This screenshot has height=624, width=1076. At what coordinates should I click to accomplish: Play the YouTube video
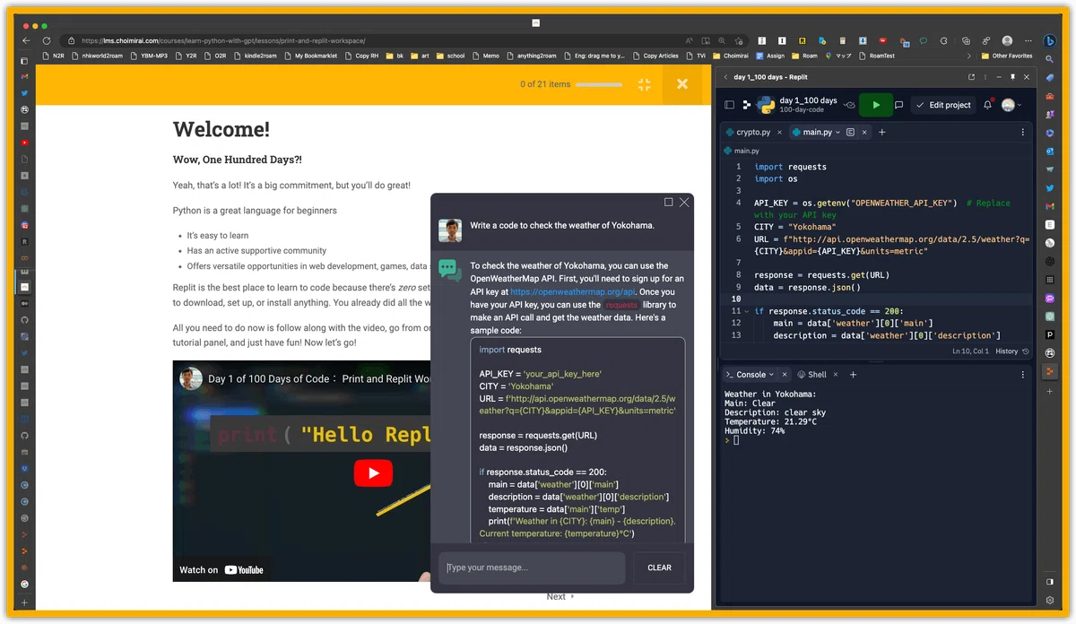coord(373,472)
